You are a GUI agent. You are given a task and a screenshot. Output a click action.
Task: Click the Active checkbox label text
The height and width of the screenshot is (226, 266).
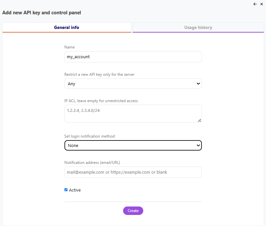click(x=75, y=190)
